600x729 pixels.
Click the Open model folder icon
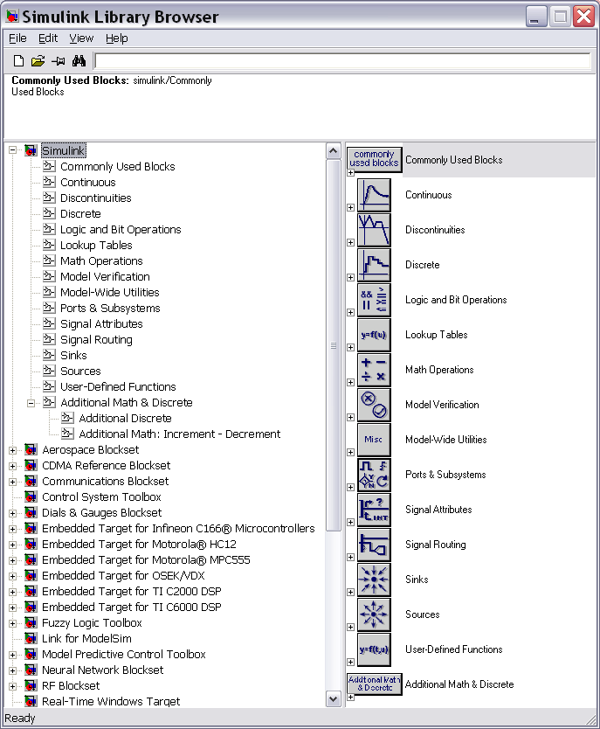coord(38,61)
